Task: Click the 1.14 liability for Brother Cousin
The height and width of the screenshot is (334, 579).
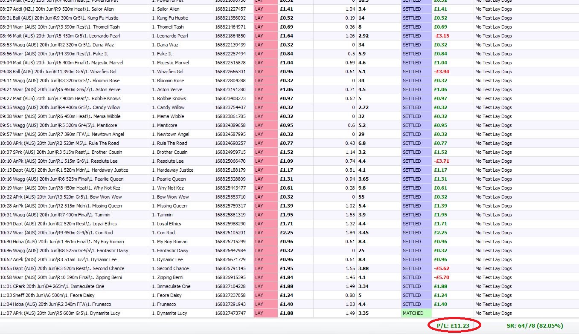Action: tap(350, 152)
